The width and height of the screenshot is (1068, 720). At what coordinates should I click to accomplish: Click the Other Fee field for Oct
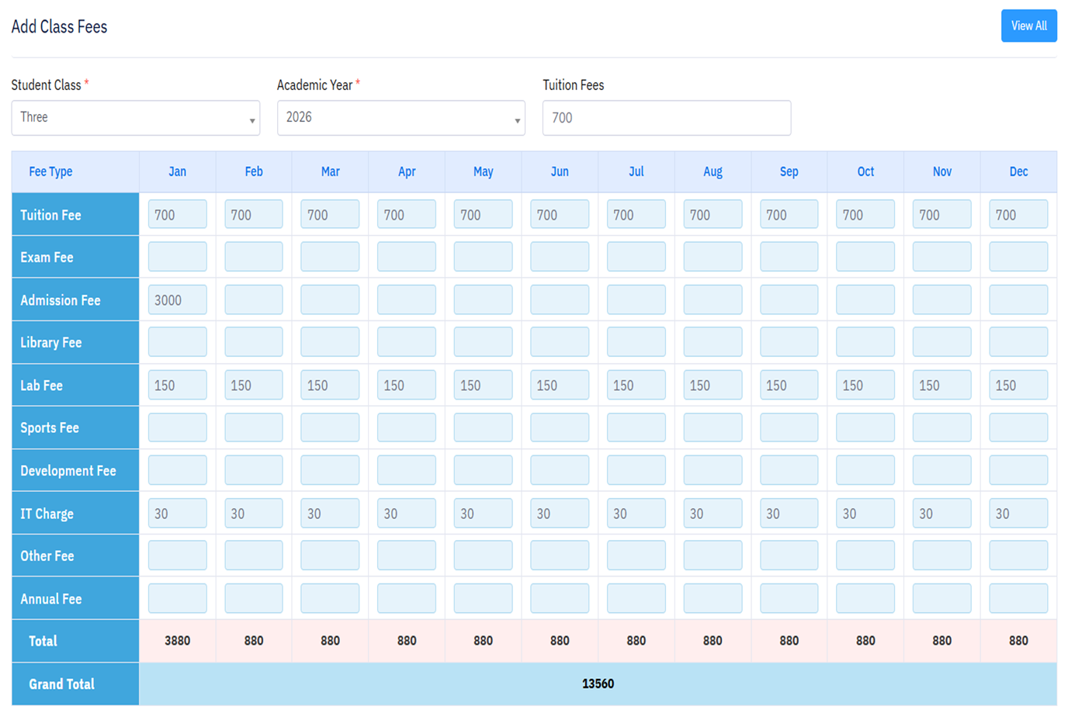click(x=865, y=556)
